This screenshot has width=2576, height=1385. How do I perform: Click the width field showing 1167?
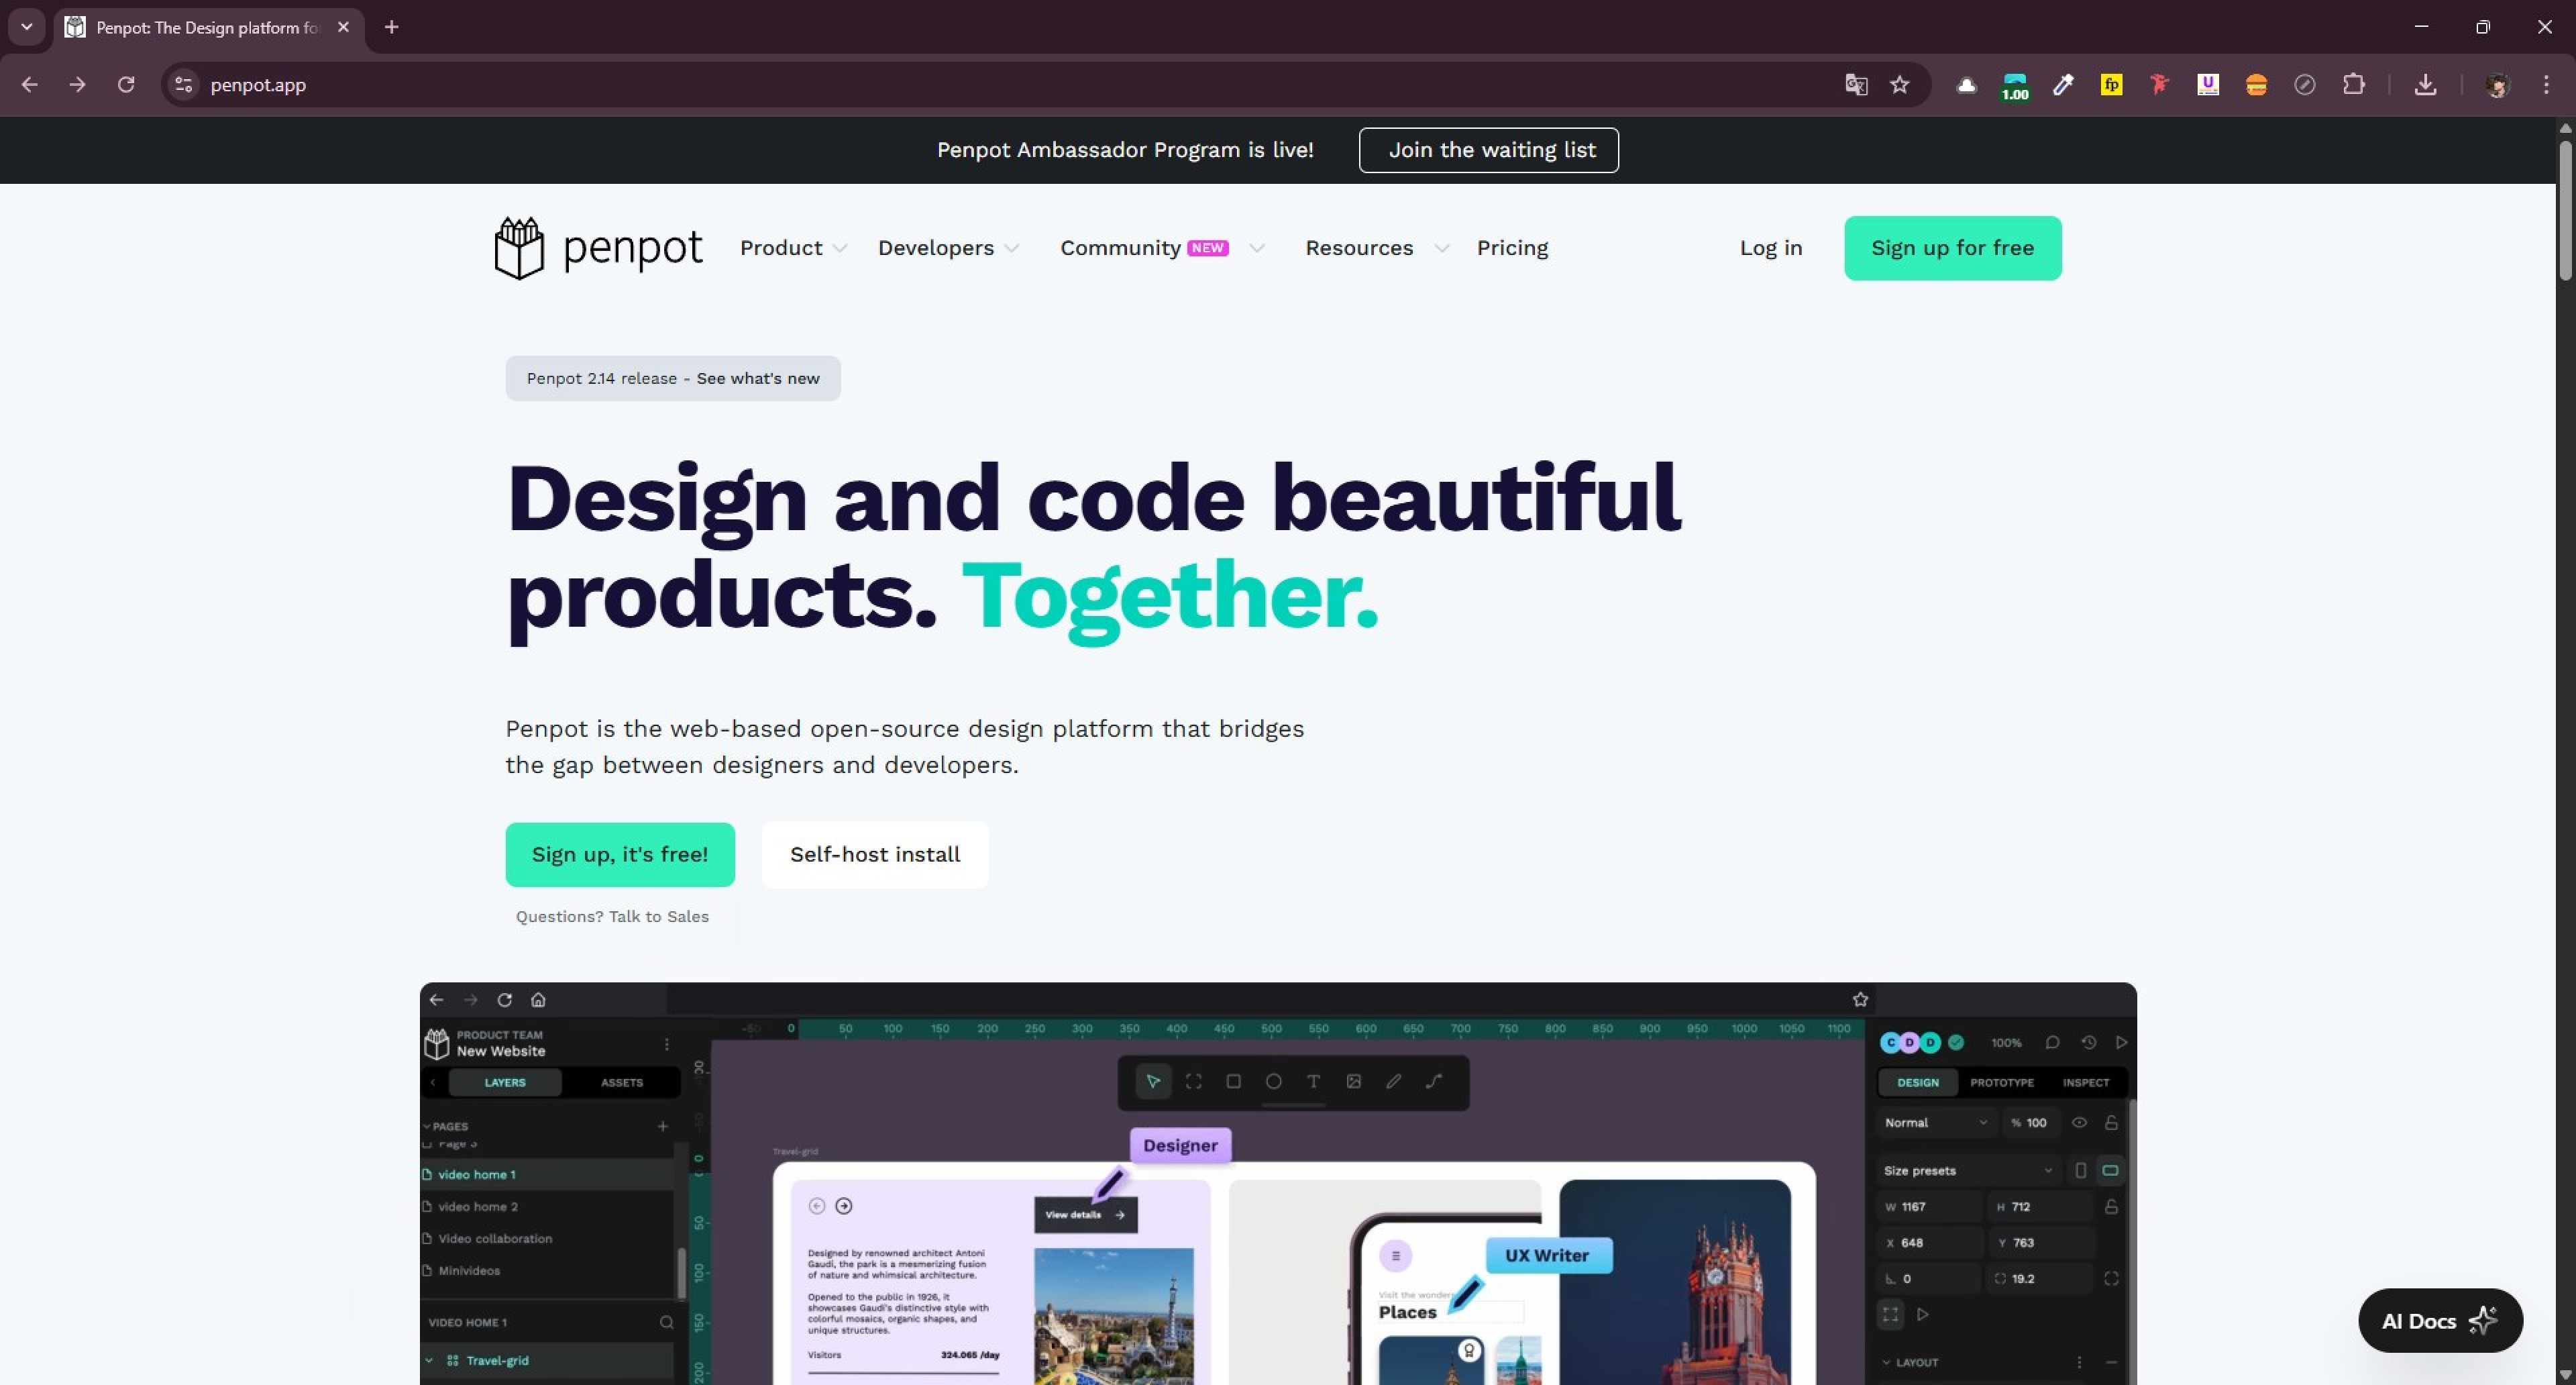1930,1206
